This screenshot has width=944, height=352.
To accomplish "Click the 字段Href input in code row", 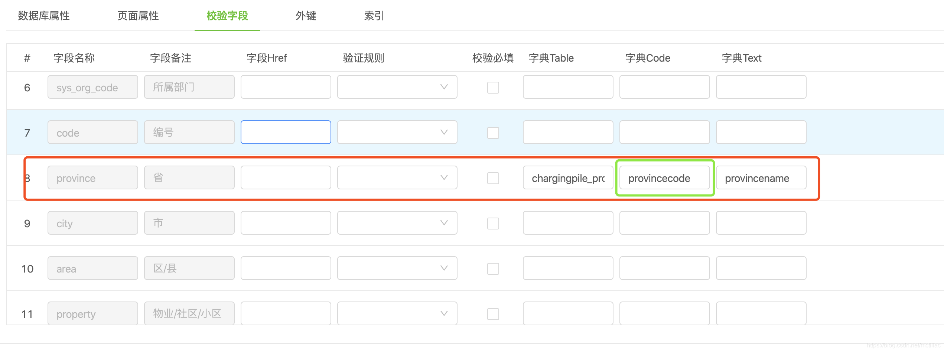I will (x=286, y=132).
